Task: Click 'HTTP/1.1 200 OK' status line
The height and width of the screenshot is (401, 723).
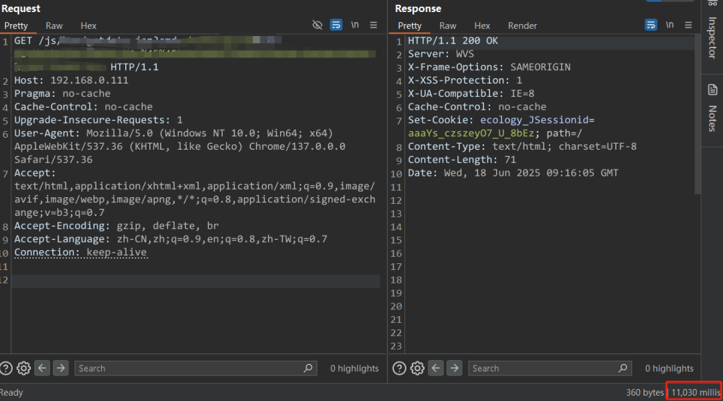Action: click(x=453, y=41)
